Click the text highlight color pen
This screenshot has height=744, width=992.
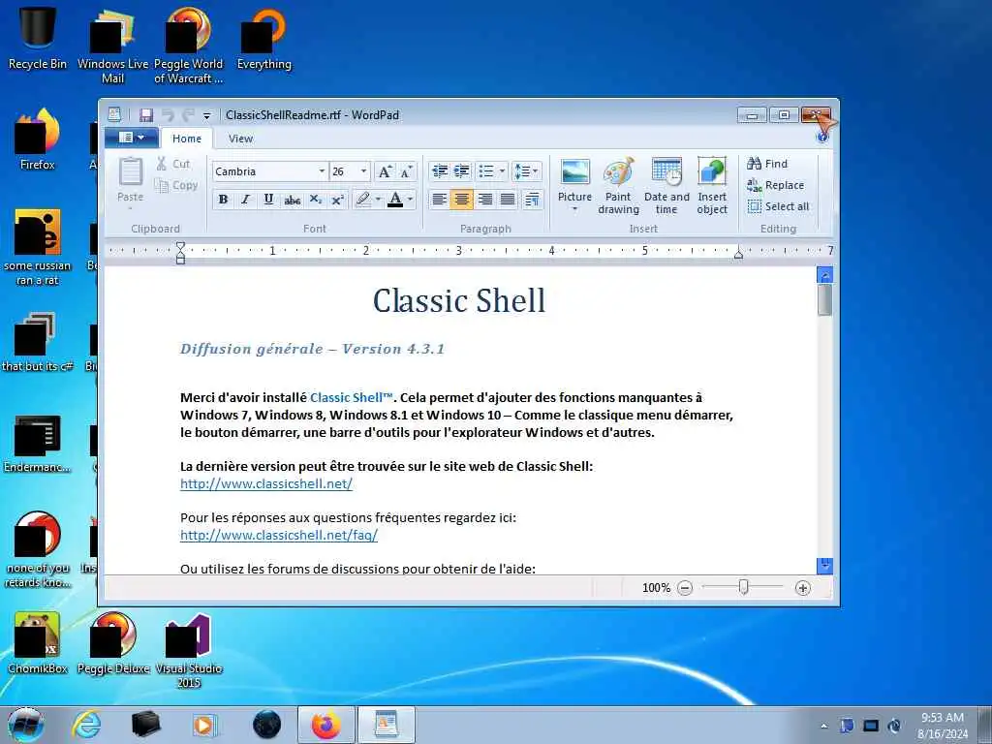[x=362, y=200]
